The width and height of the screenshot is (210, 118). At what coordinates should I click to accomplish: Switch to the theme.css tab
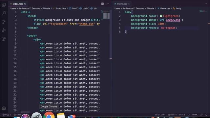(122, 4)
